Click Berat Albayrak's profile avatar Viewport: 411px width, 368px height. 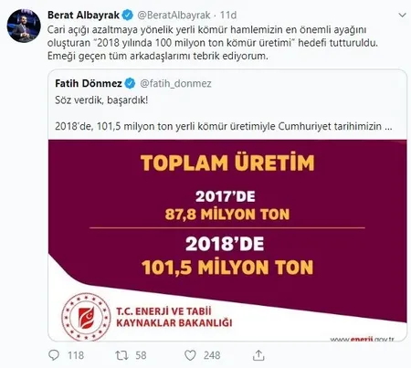(24, 26)
